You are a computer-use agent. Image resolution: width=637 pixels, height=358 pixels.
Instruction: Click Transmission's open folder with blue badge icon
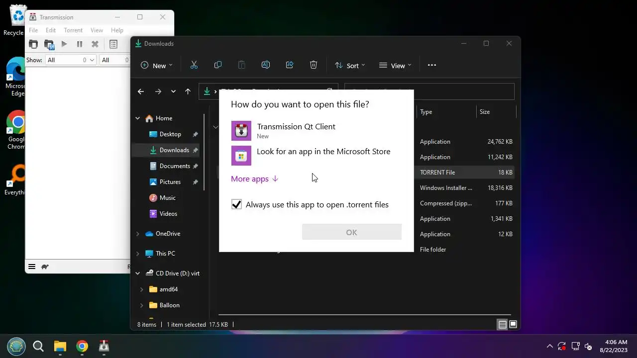[x=49, y=44]
